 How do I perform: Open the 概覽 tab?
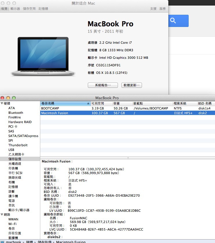tap(4, 9)
